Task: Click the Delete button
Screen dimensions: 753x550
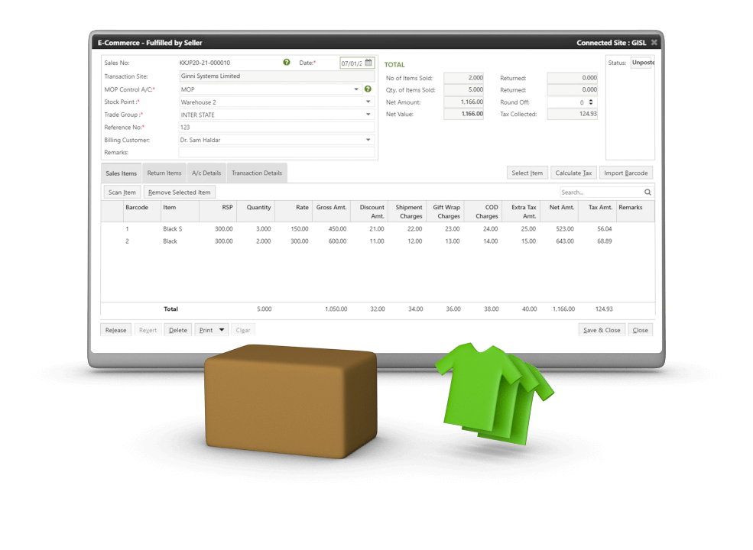Action: [177, 330]
